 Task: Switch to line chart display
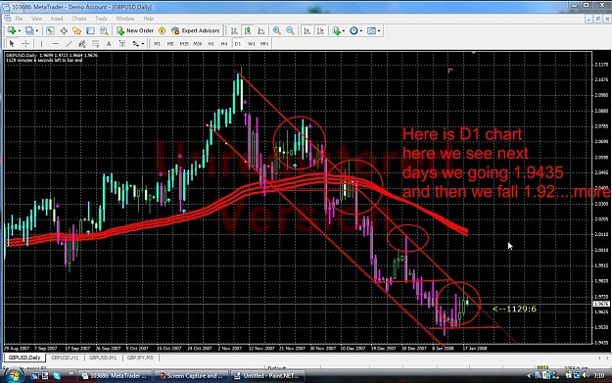tap(261, 30)
